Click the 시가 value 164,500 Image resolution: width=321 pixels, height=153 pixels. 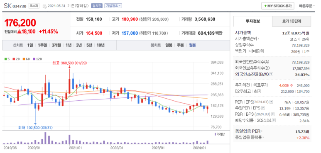[94, 33]
